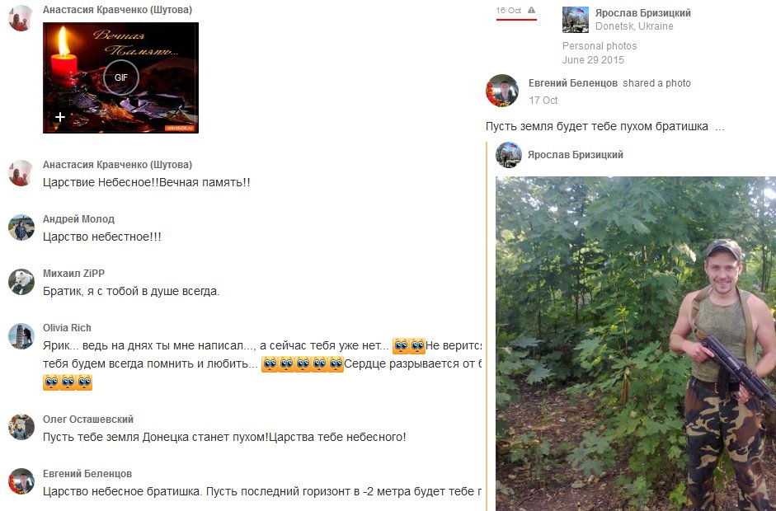Open Ярослав Бризицкий's profile thumbnail at top
The height and width of the screenshot is (511, 776).
tap(575, 20)
